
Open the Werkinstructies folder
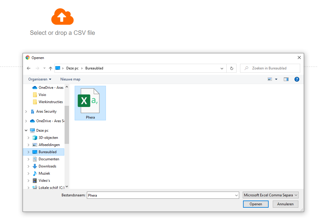48,102
